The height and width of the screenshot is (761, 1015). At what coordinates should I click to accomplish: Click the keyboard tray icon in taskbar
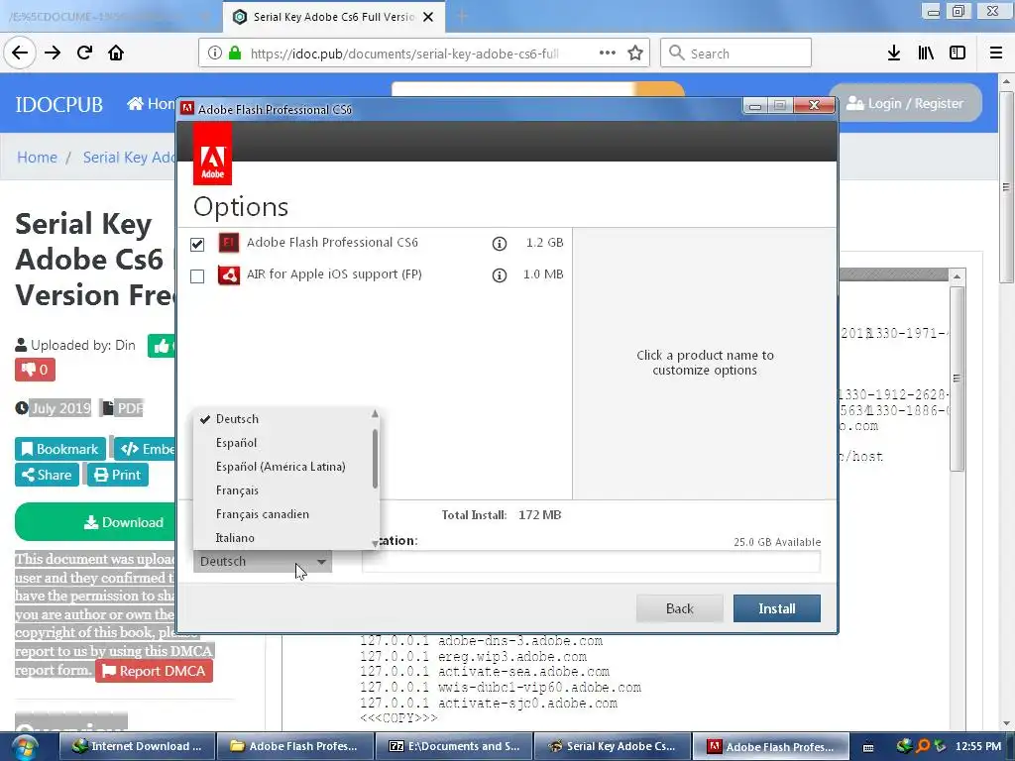click(868, 747)
